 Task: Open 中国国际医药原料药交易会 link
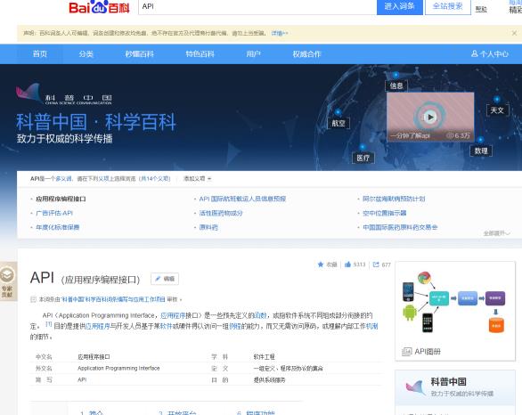400,227
